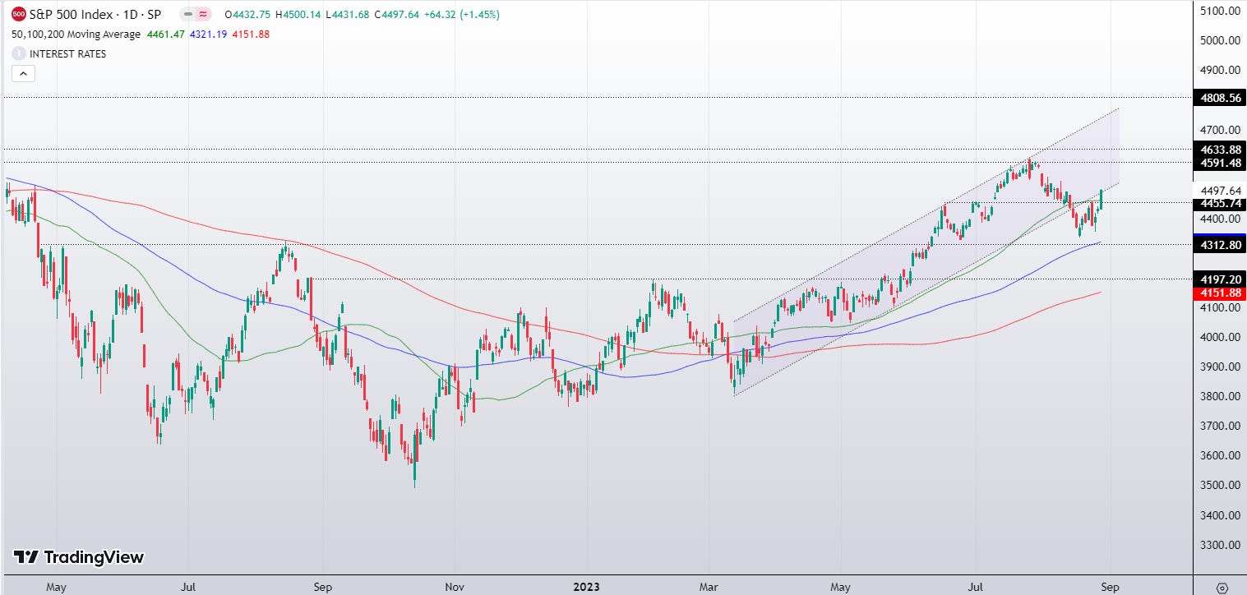Click the 3300.00 tick on the price scale
Screen dimensions: 1247x595
1222,545
